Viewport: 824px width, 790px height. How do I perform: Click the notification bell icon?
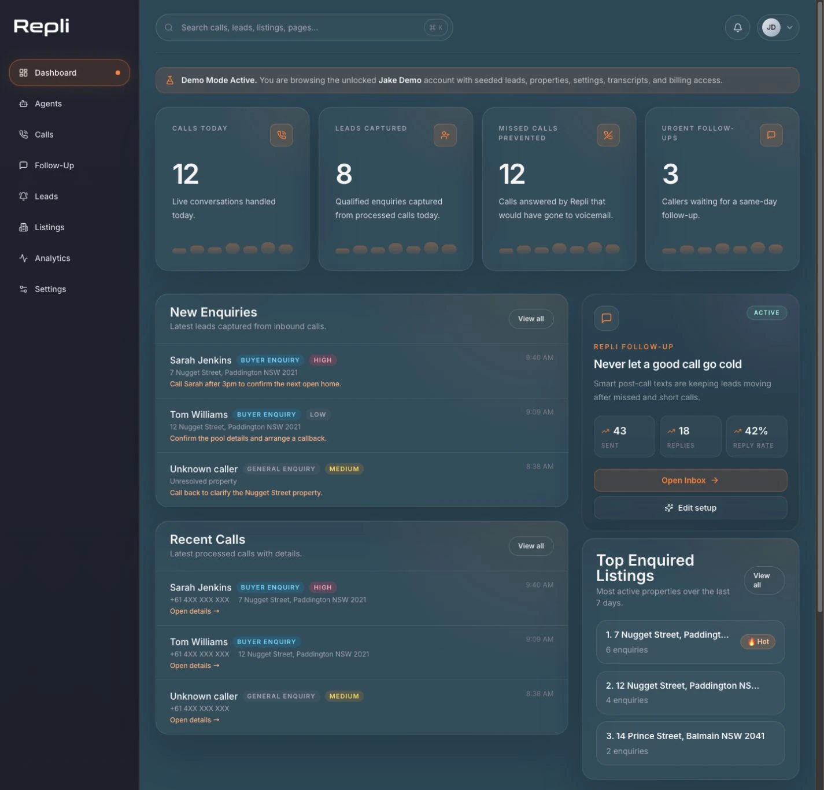(737, 27)
